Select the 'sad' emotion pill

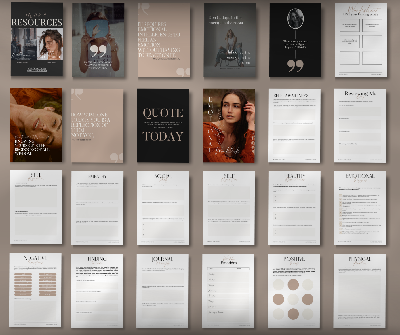point(23,274)
